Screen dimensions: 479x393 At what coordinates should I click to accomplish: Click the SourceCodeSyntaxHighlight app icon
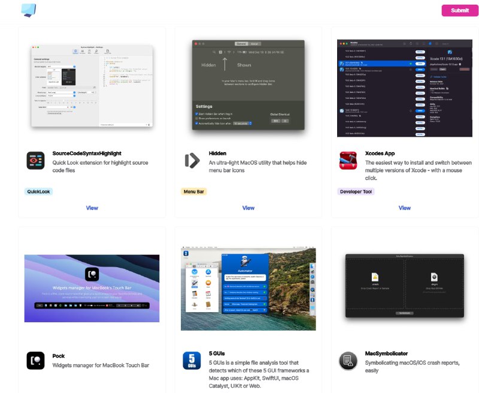35,161
